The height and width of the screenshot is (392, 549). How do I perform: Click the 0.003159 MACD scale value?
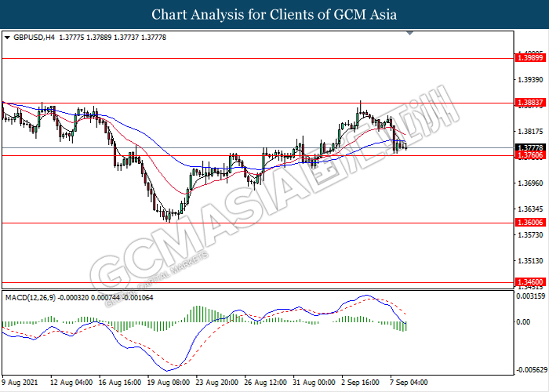(531, 296)
